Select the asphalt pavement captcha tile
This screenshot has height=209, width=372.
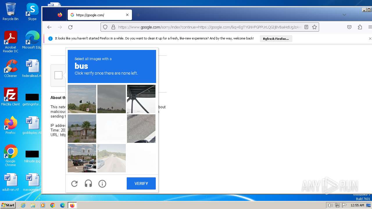tap(141, 129)
